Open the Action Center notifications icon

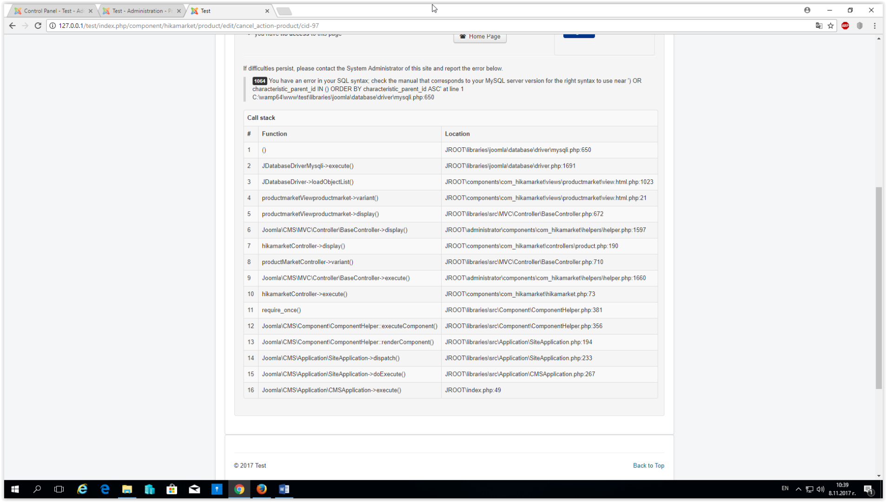pos(868,489)
